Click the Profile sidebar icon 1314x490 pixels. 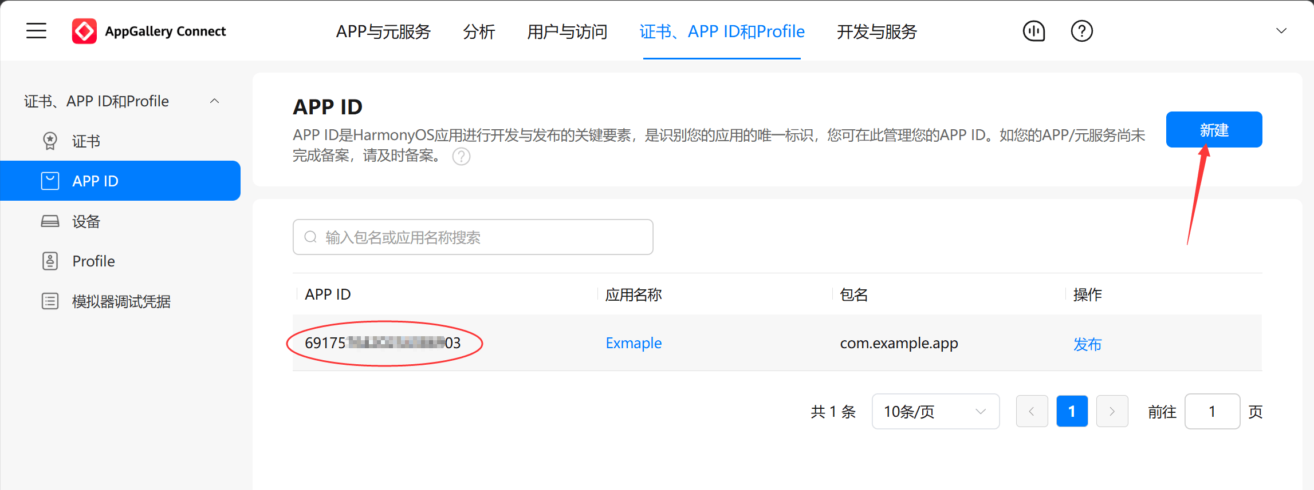(50, 261)
